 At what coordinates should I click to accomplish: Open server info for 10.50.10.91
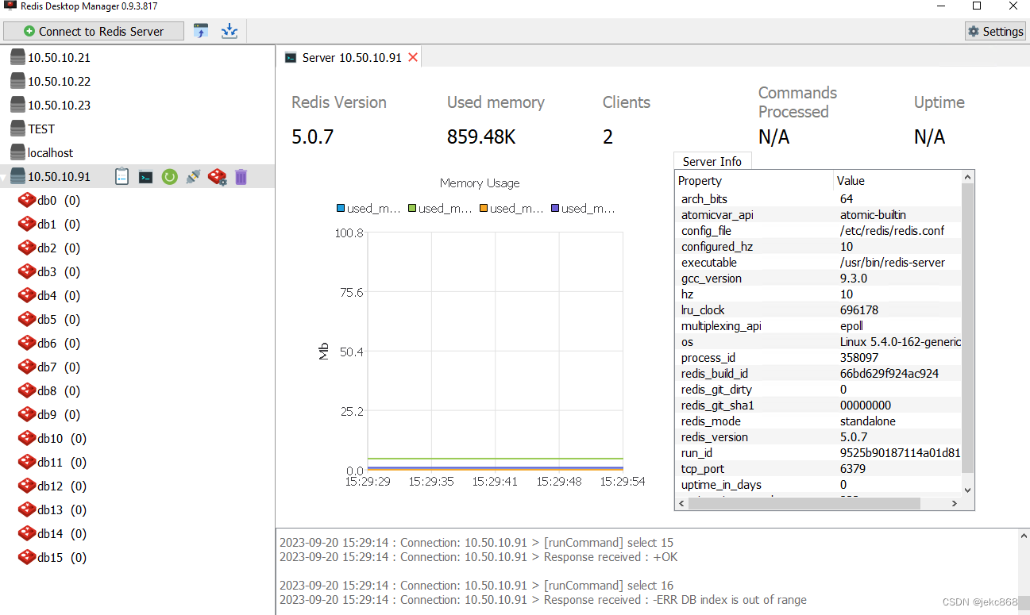pyautogui.click(x=122, y=176)
